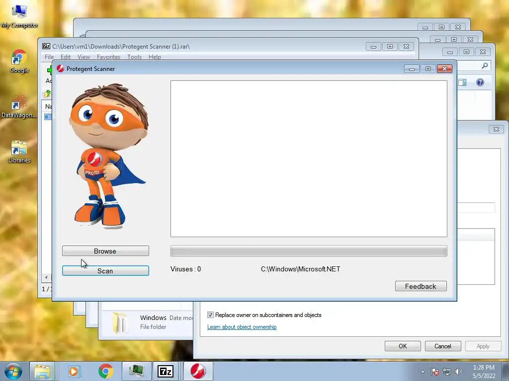509x381 pixels.
Task: Switch to Protegent Scanner taskbar button
Action: click(x=198, y=371)
